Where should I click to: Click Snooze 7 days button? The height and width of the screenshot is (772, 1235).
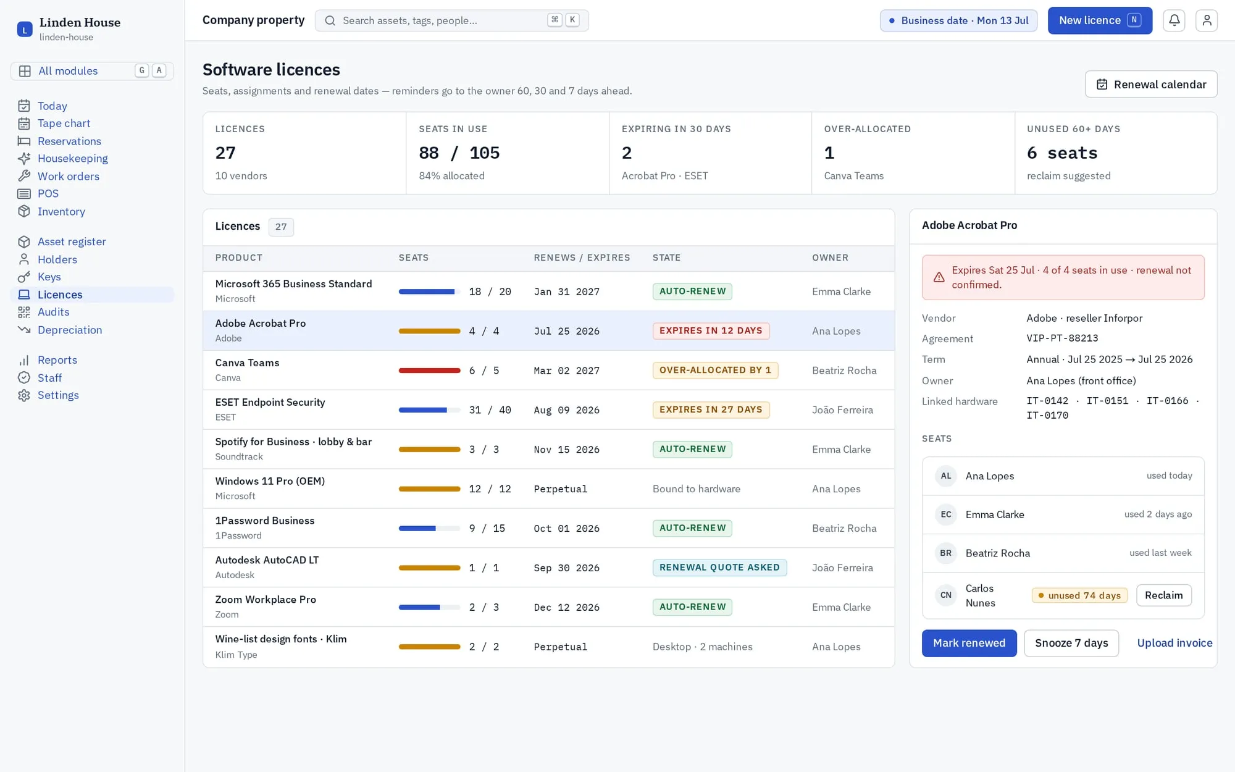point(1071,643)
